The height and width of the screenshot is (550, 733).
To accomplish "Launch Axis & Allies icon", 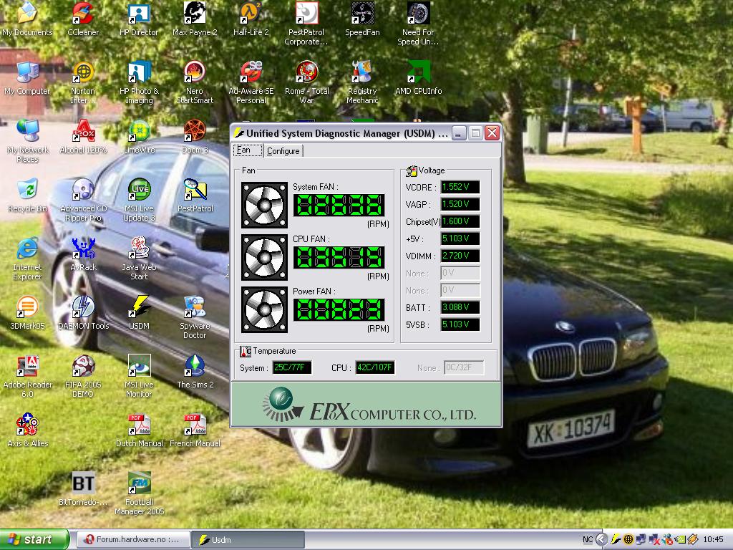I will (28, 430).
